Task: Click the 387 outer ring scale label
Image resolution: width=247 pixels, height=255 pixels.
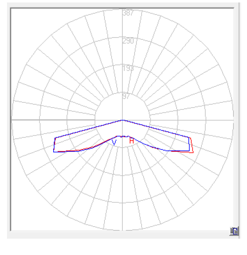Action: 128,13
